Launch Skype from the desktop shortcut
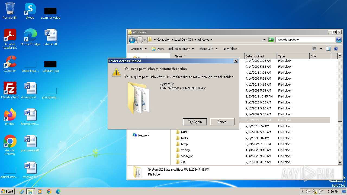 click(30, 11)
